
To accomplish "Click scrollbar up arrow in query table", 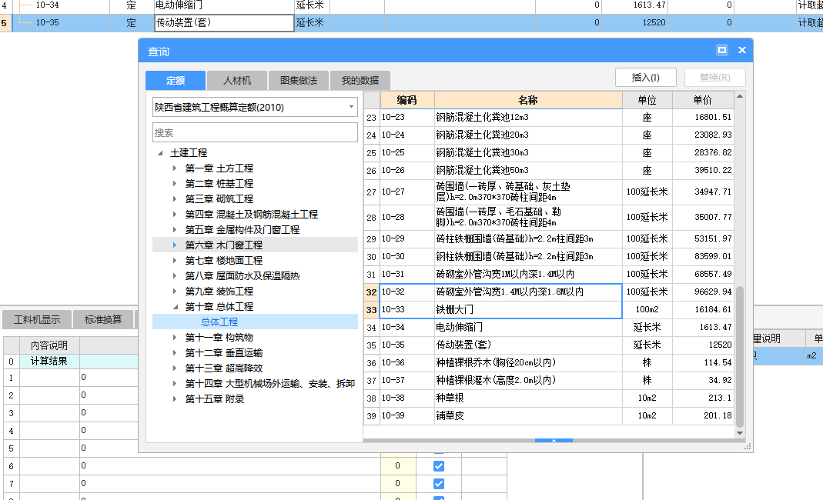I will pyautogui.click(x=740, y=96).
